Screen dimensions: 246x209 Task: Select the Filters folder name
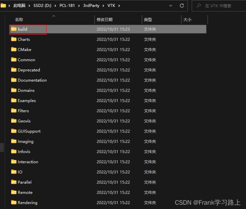pyautogui.click(x=23, y=111)
